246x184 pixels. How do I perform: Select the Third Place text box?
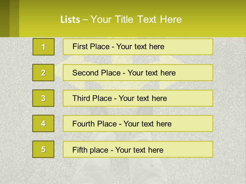click(138, 98)
